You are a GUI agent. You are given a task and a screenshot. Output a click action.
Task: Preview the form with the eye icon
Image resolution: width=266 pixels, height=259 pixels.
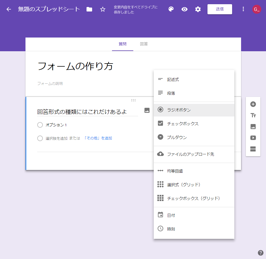coord(185,9)
